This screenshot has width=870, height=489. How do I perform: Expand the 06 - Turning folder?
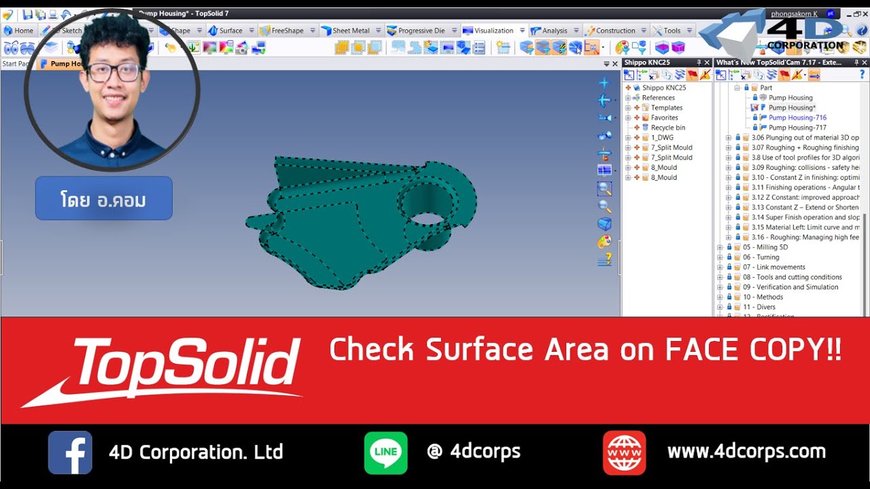click(x=720, y=257)
